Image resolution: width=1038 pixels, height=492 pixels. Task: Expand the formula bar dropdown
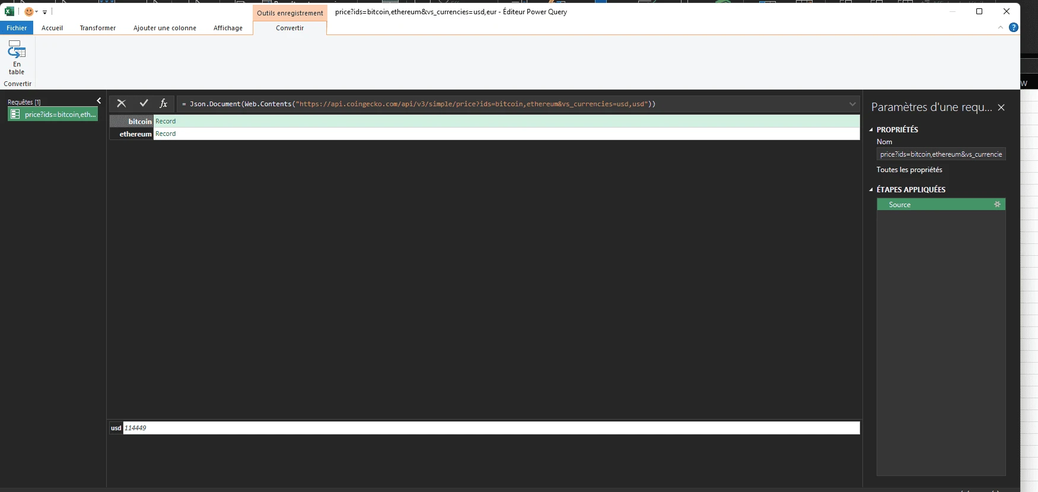click(852, 104)
